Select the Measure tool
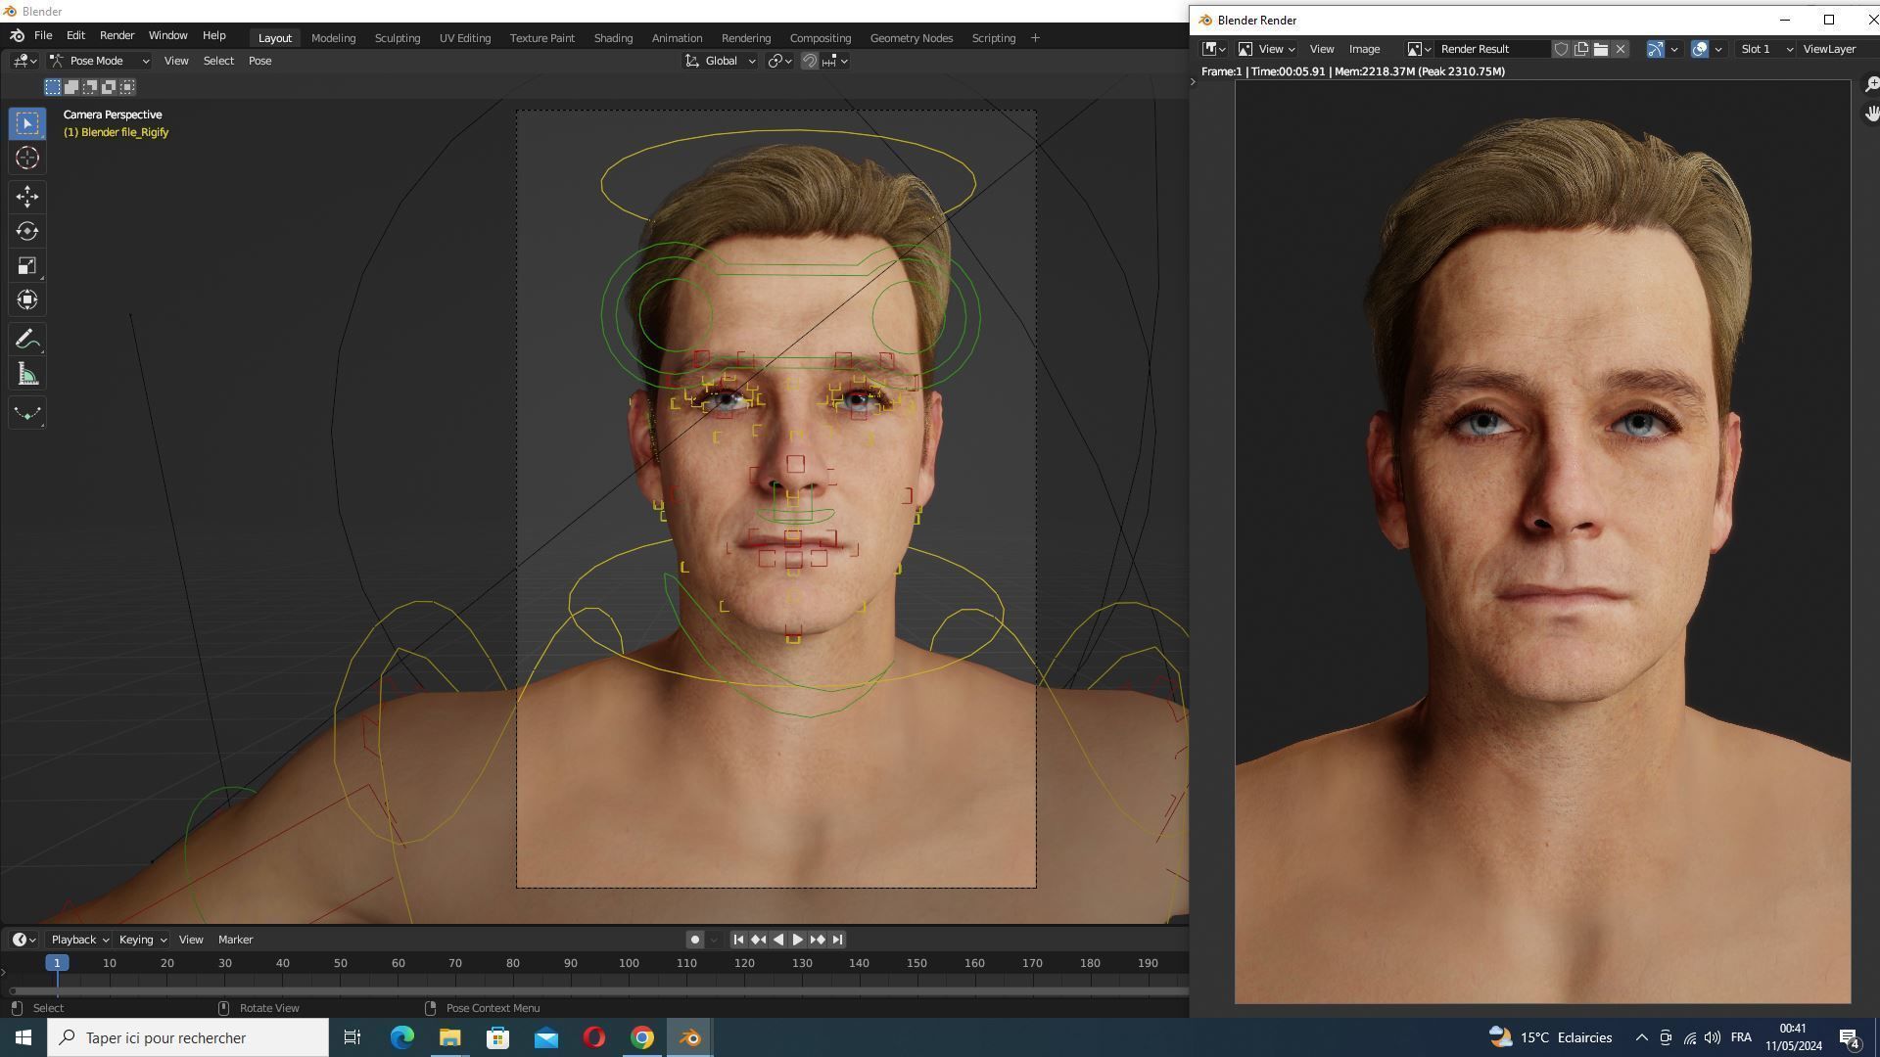The width and height of the screenshot is (1880, 1057). tap(26, 374)
